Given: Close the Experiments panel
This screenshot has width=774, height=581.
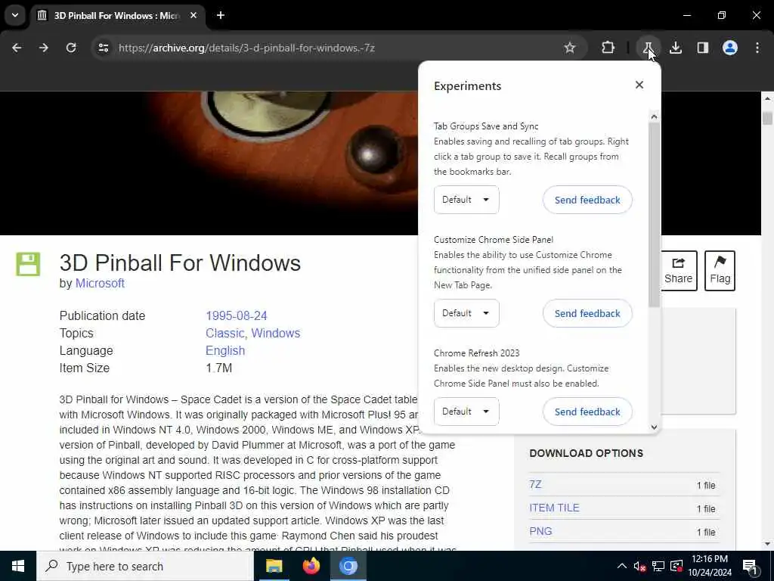Looking at the screenshot, I should (639, 85).
